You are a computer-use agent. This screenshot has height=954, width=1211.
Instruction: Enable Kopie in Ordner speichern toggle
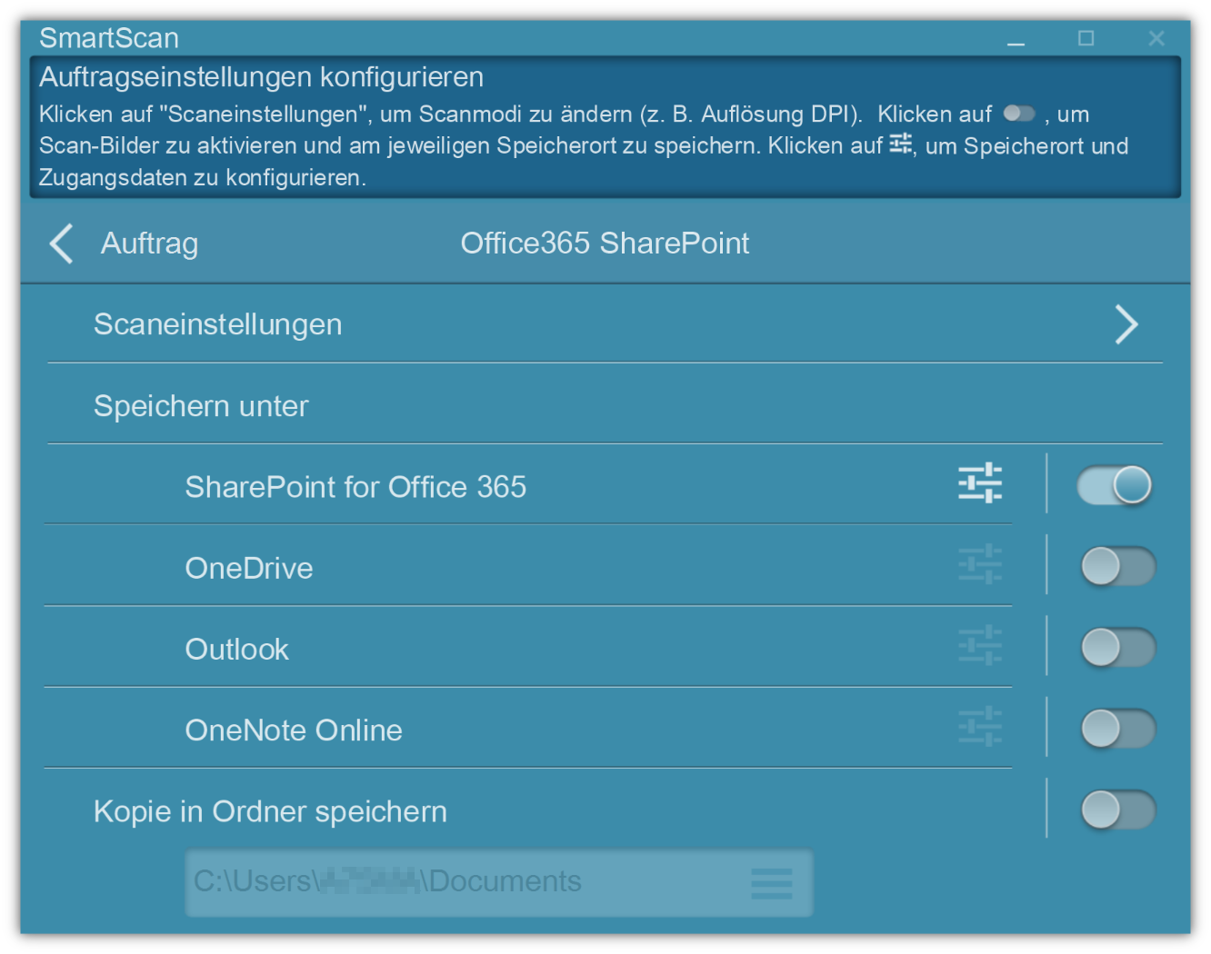[x=1117, y=810]
